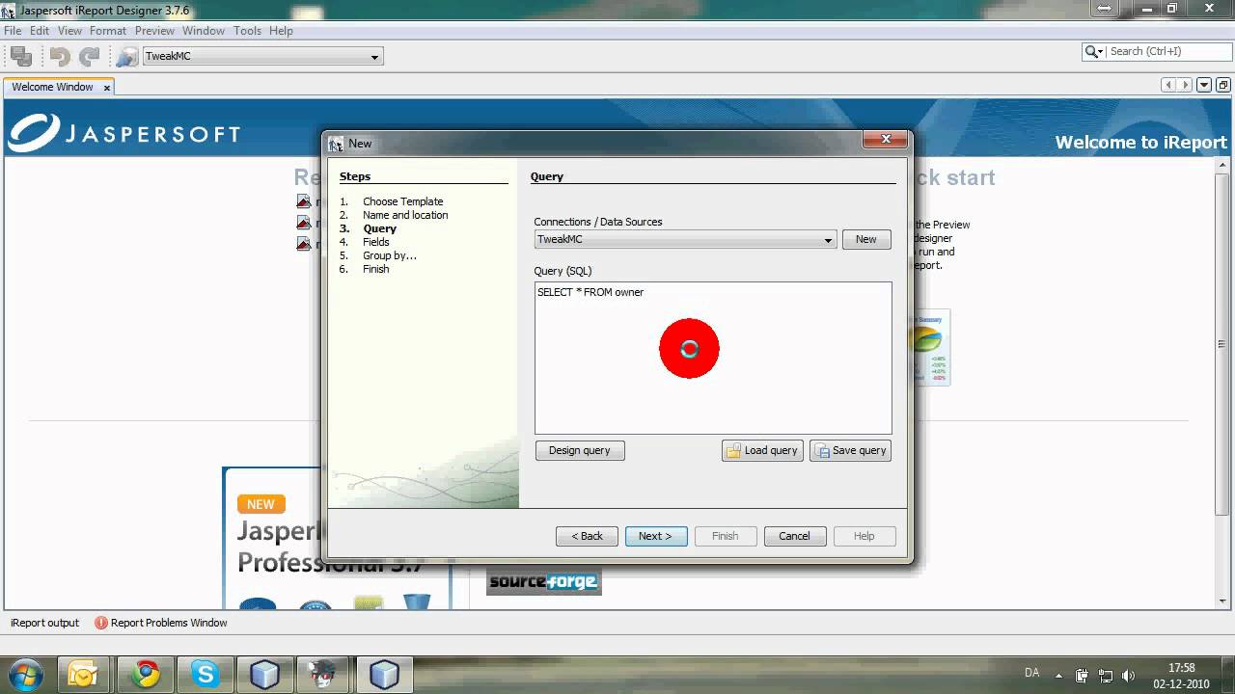Click the third recent report icon on Welcome page
Screen dimensions: 1235x694
(304, 244)
